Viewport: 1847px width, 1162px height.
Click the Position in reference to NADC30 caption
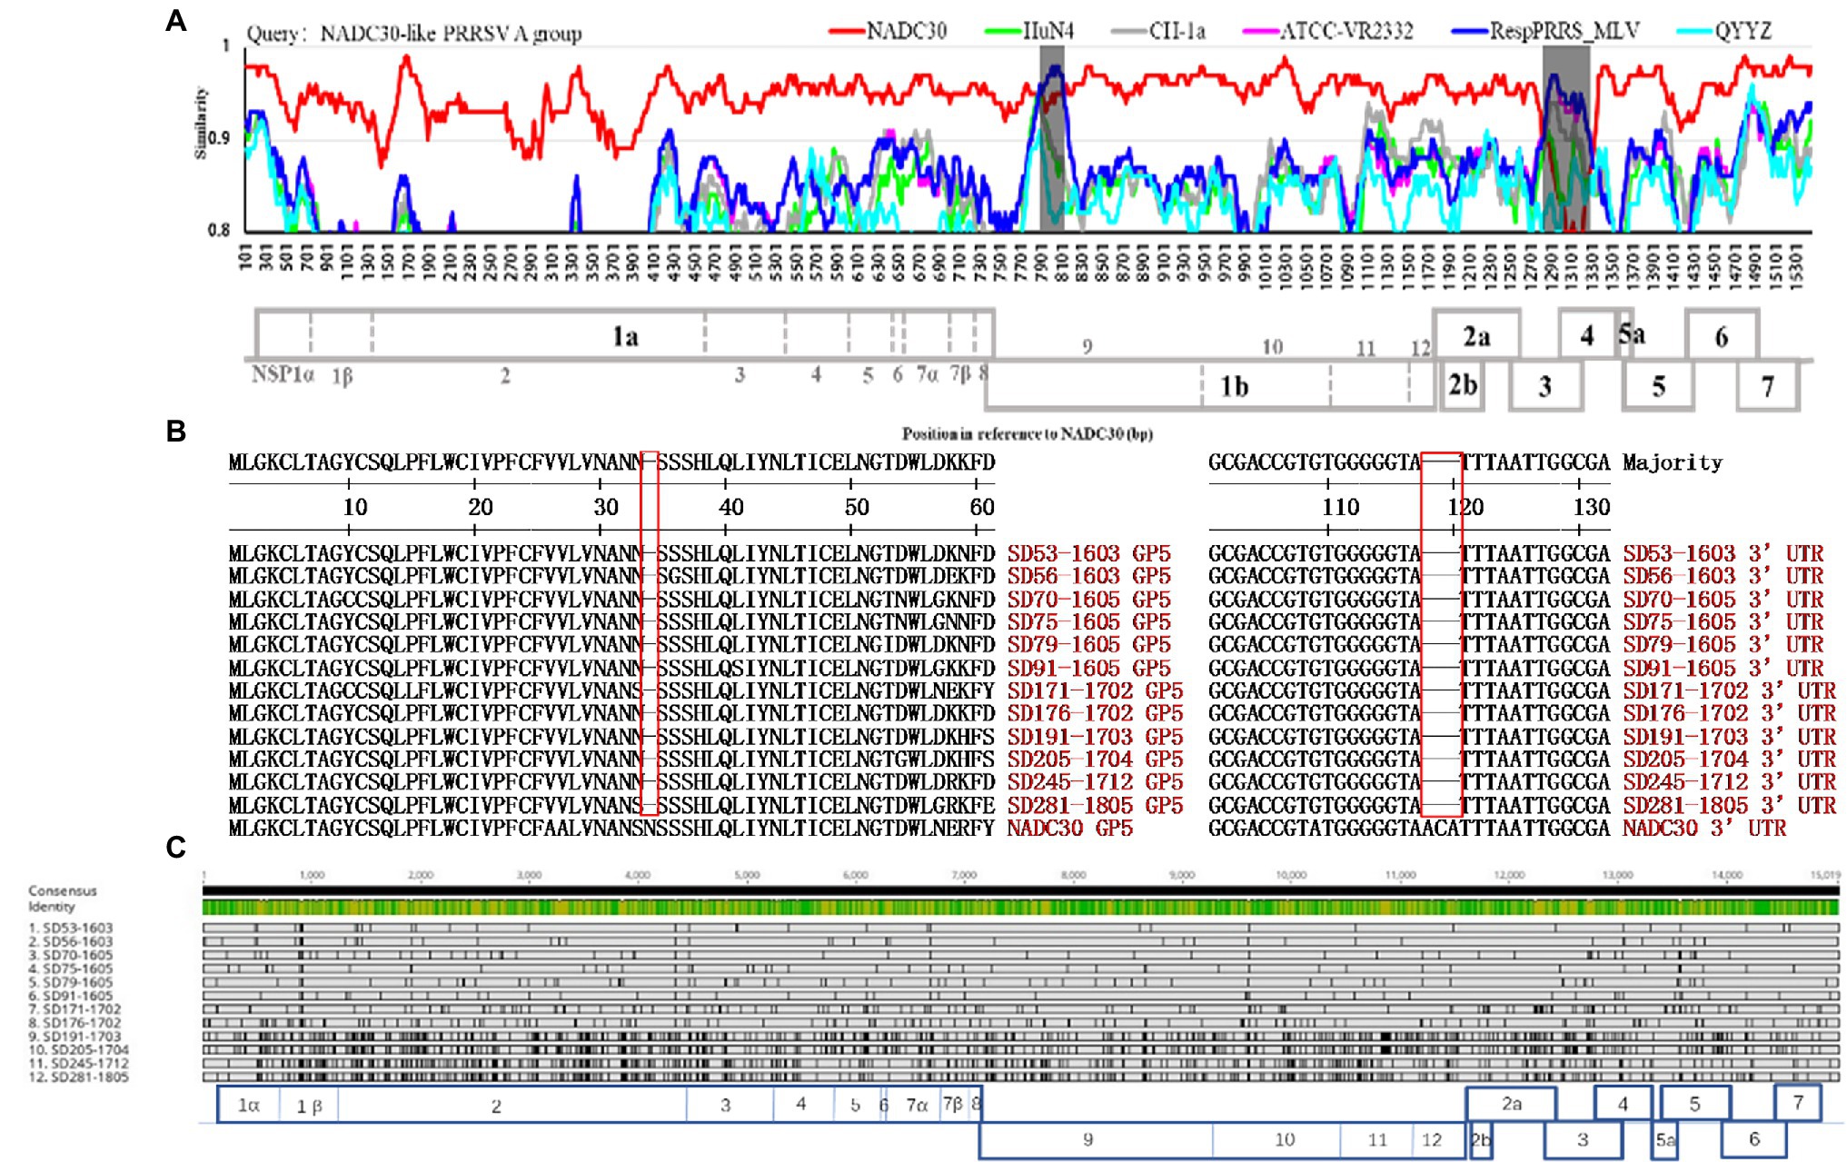1028,433
